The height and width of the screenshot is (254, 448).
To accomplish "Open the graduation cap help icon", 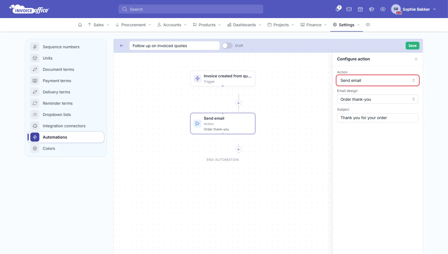I will point(372,9).
